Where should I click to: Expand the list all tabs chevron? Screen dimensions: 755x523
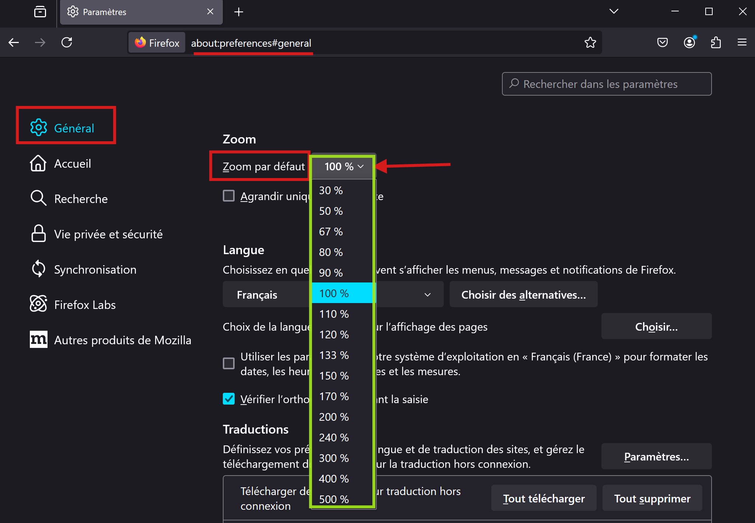[x=614, y=12]
